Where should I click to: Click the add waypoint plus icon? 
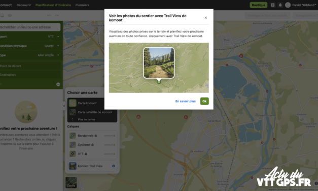(1, 84)
